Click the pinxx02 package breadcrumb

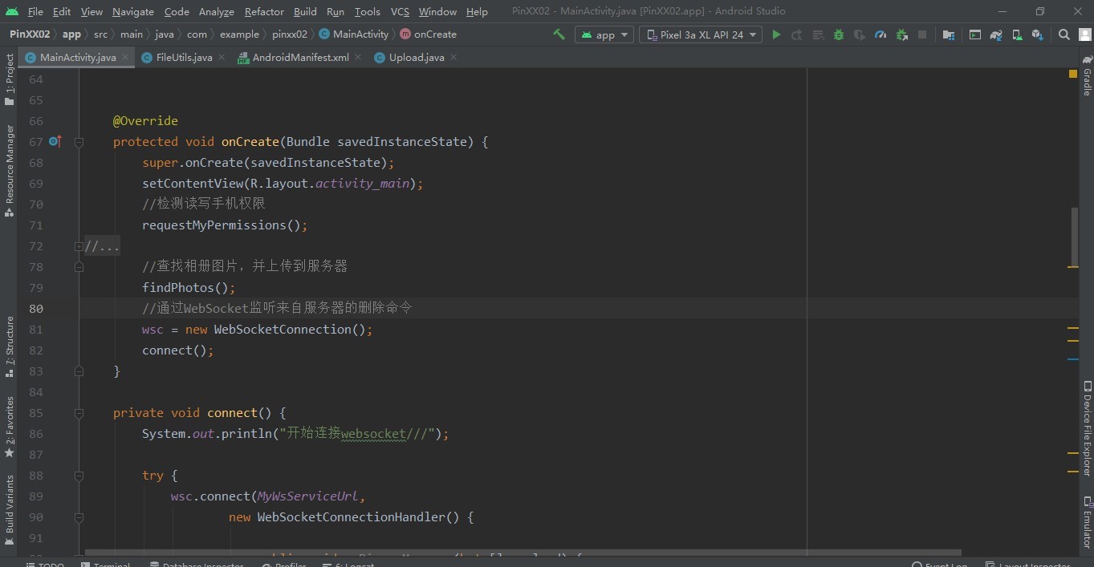(290, 34)
